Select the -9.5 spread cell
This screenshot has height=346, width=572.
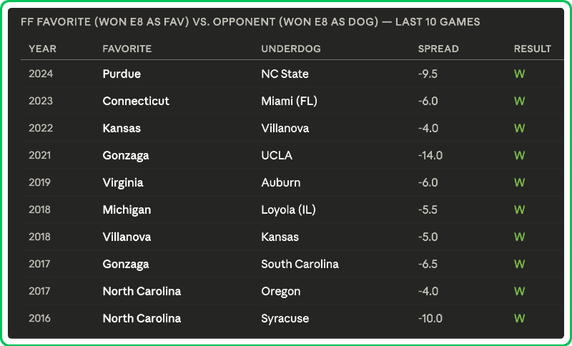pos(428,74)
